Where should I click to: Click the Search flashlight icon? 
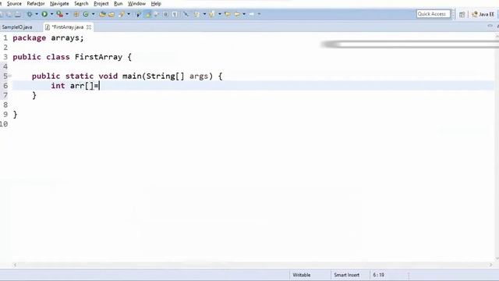122,14
